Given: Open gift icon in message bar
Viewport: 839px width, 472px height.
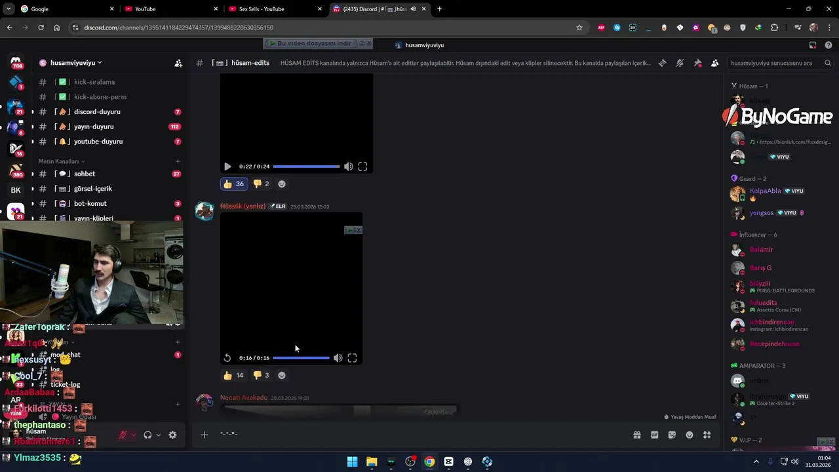Looking at the screenshot, I should coord(636,435).
